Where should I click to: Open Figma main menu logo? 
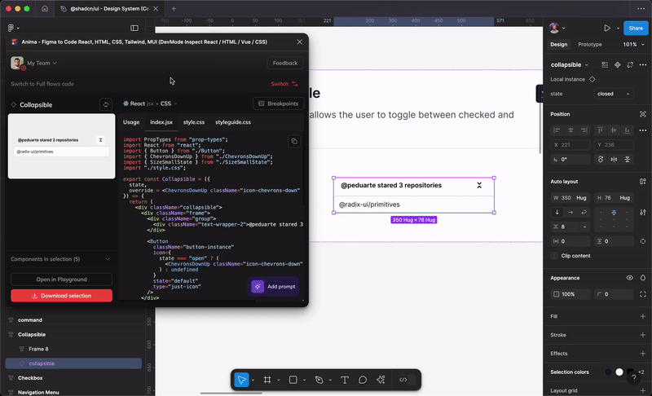tap(11, 28)
